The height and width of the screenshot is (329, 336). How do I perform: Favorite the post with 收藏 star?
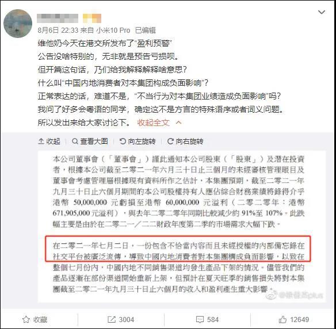[26, 320]
